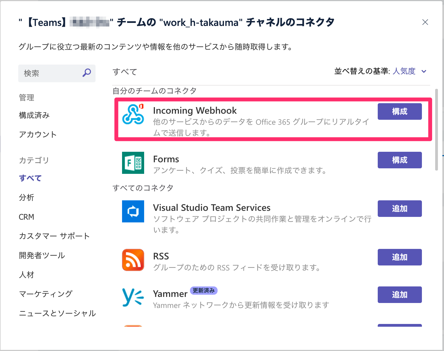Select the マーケティング category

click(x=46, y=294)
